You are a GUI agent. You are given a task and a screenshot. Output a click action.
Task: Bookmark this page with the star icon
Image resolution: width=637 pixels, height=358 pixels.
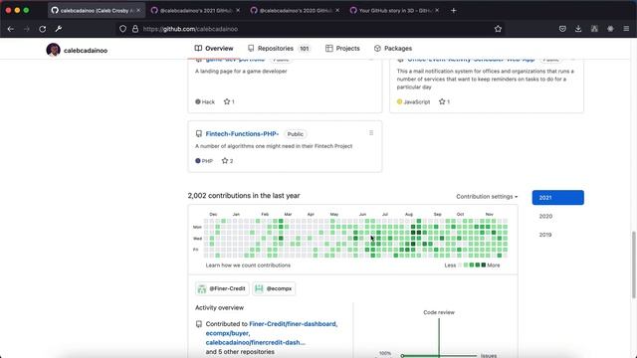point(498,29)
